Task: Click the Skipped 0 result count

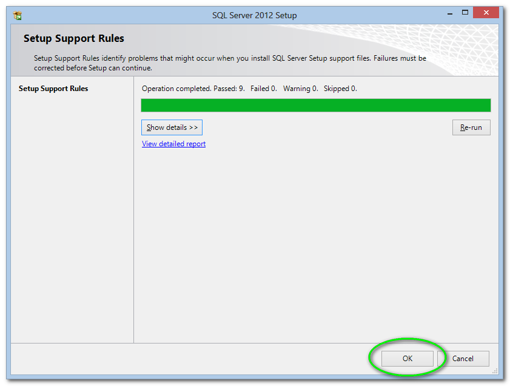Action: pyautogui.click(x=340, y=89)
